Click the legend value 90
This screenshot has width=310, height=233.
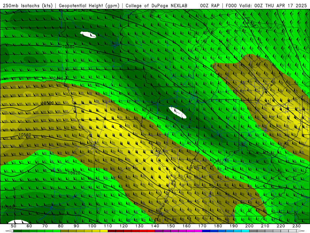click(76, 226)
